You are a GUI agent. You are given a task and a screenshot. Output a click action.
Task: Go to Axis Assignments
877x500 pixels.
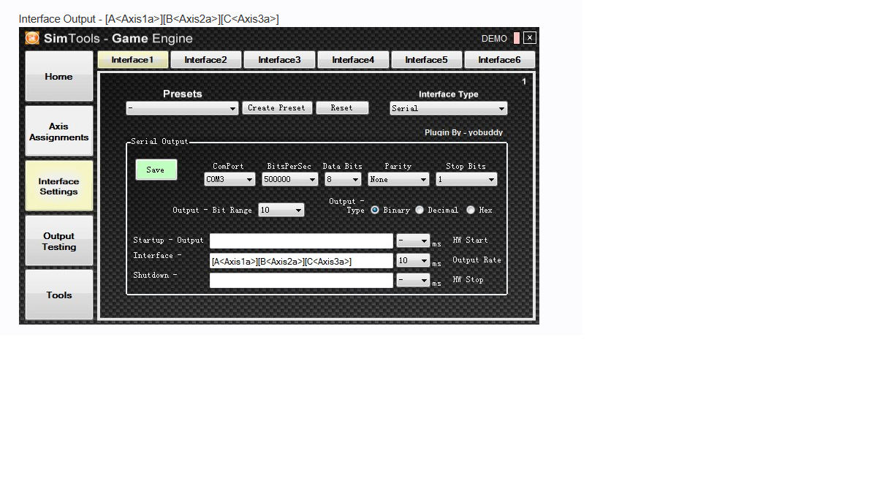[x=59, y=132]
